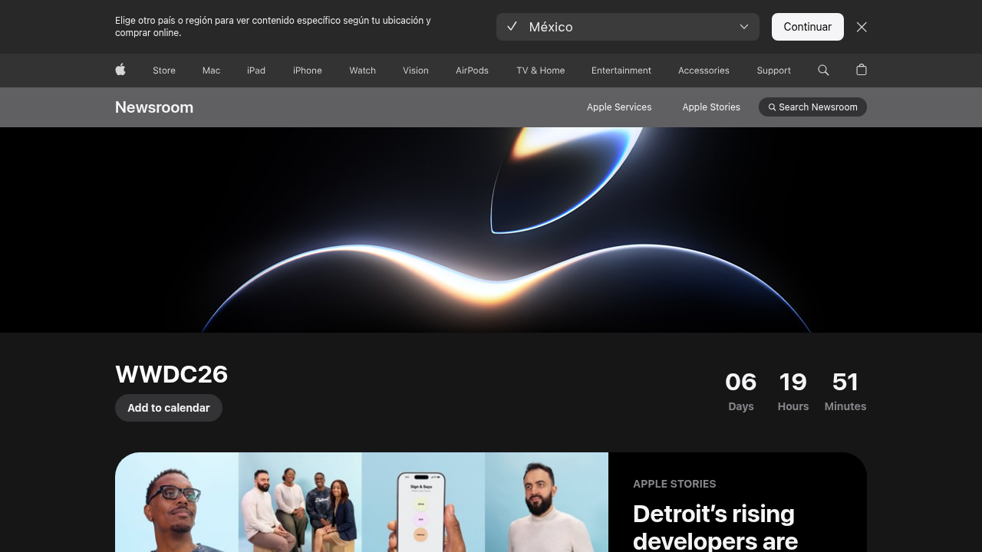Open the AirPods menu
The image size is (982, 552).
(472, 71)
